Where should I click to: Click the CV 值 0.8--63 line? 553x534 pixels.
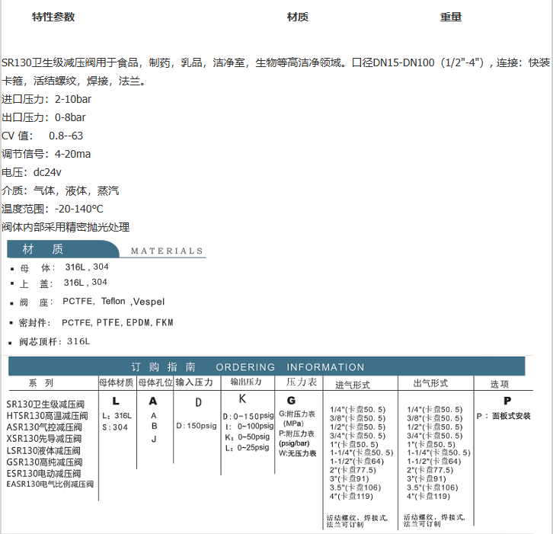[x=43, y=136]
